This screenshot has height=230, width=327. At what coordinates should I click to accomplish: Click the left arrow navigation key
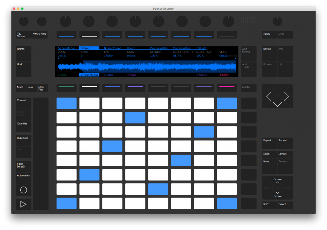[x=268, y=96]
